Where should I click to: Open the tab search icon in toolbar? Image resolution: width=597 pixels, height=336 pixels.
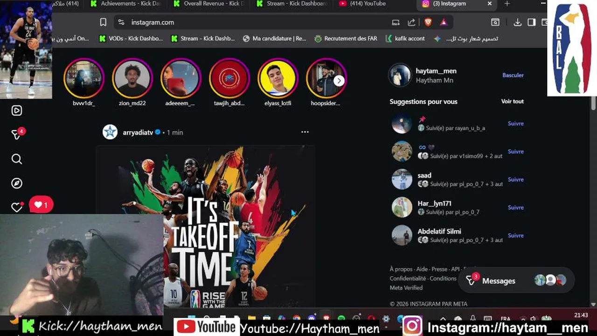(495, 22)
